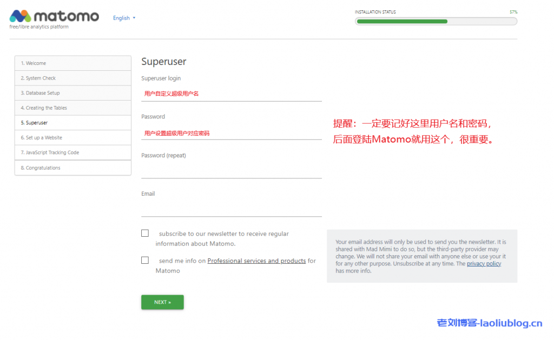
Task: Click the Superuser login input field
Action: click(231, 94)
